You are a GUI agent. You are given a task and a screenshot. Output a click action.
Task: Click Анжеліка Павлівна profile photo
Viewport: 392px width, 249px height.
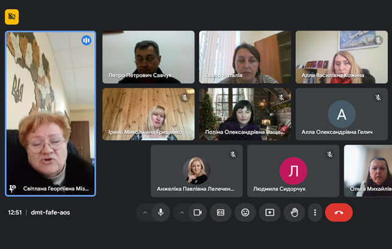(x=196, y=170)
